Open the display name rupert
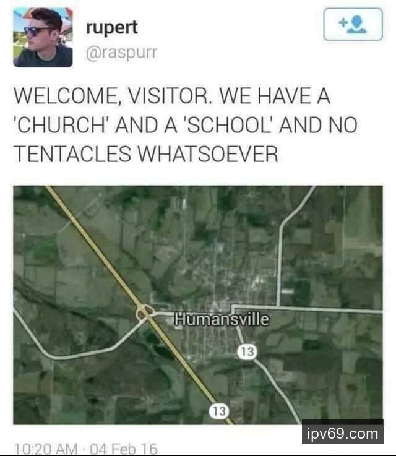Image resolution: width=396 pixels, height=456 pixels. (111, 28)
